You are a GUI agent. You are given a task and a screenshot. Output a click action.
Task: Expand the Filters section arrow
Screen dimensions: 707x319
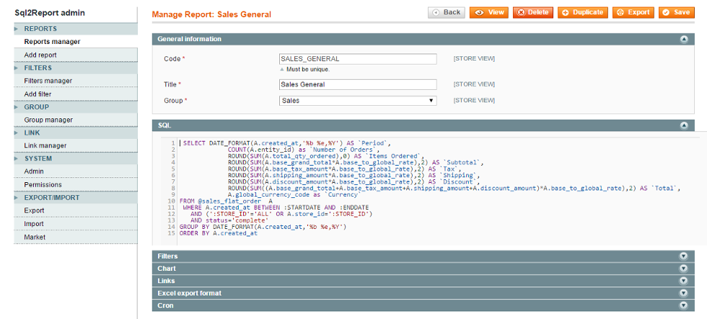click(684, 256)
